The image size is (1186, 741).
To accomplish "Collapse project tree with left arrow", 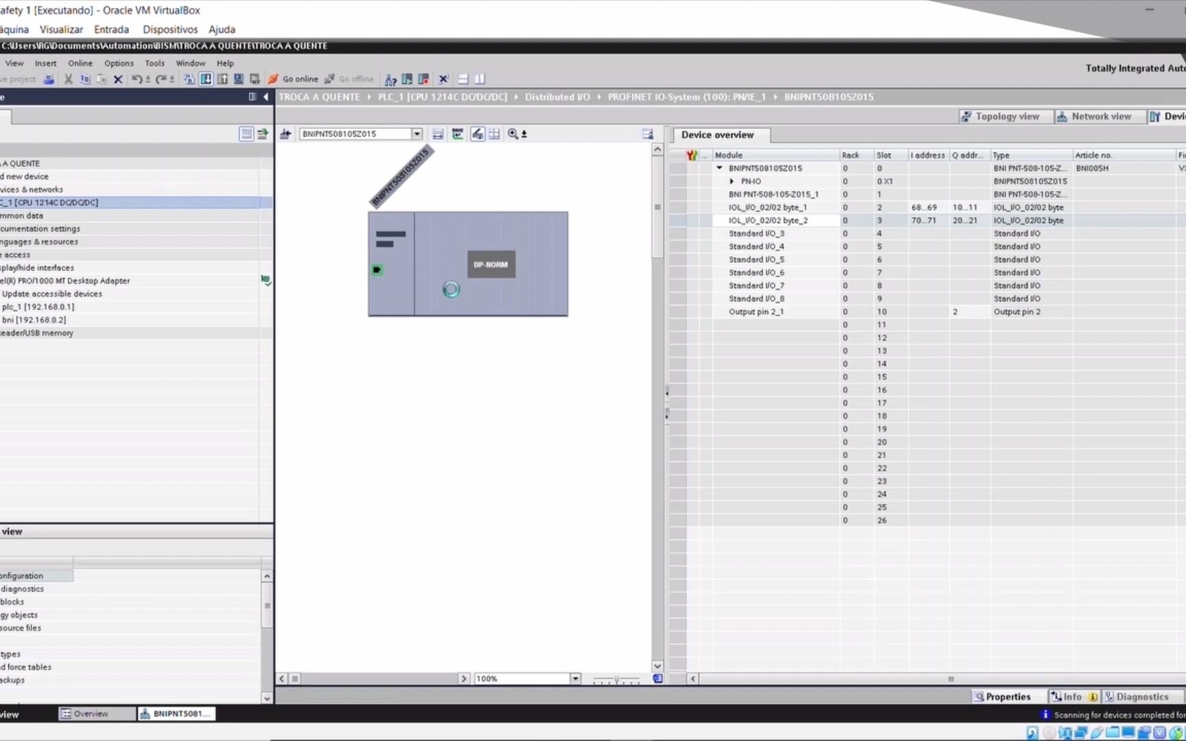I will 266,97.
